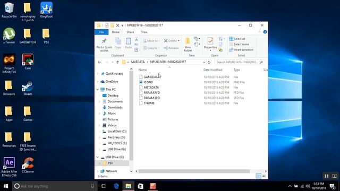
Task: Open the Apps desktop folder
Action: coord(9,113)
